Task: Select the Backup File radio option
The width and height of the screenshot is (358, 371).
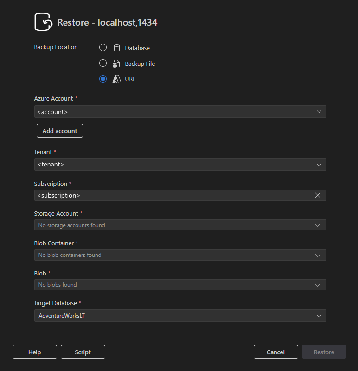Action: 102,63
